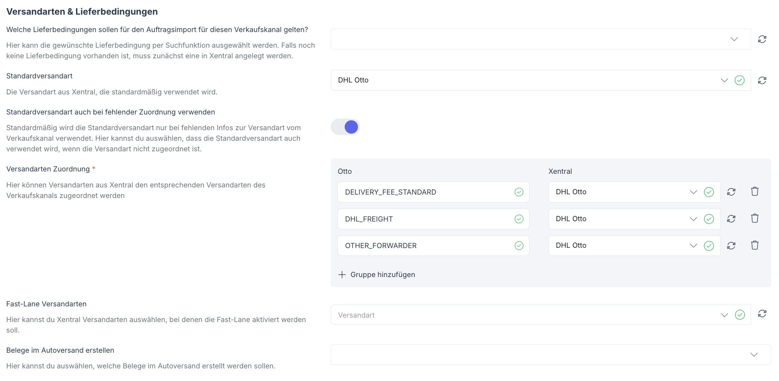Image resolution: width=779 pixels, height=381 pixels.
Task: Sync the DELIVERY_FEE_STANDARD mapping row
Action: tap(732, 192)
